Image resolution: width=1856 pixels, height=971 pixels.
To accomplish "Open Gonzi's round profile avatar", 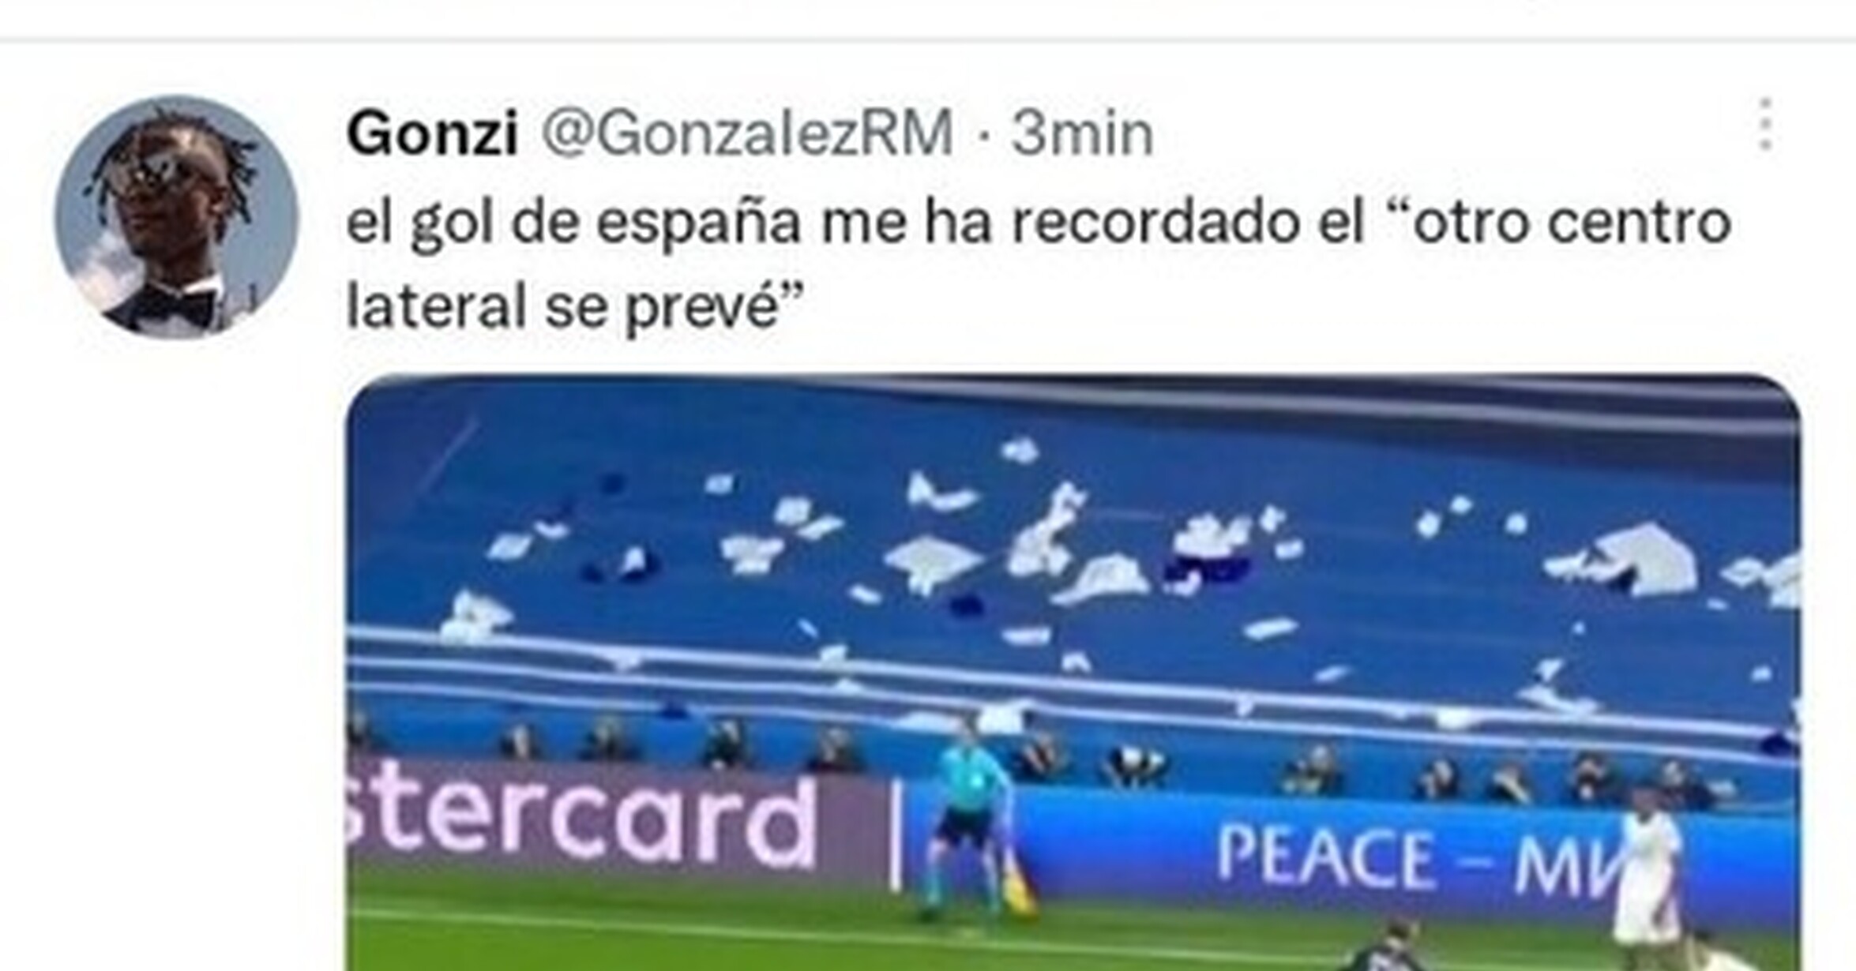I will [177, 217].
